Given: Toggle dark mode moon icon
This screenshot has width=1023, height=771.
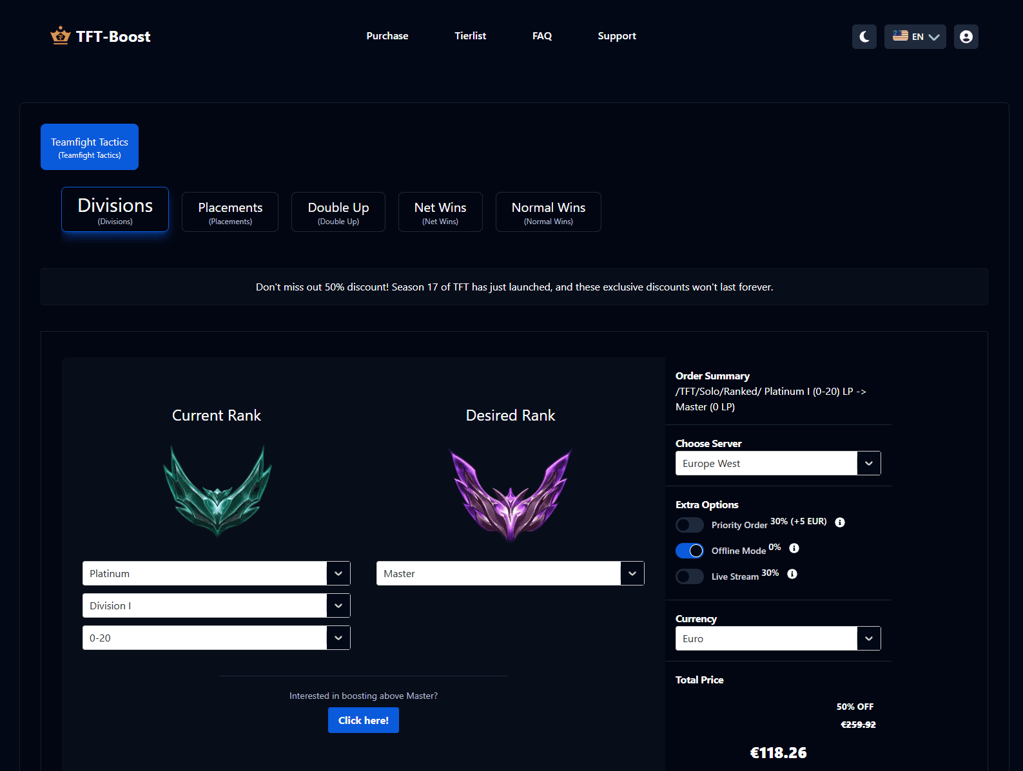Looking at the screenshot, I should tap(864, 37).
